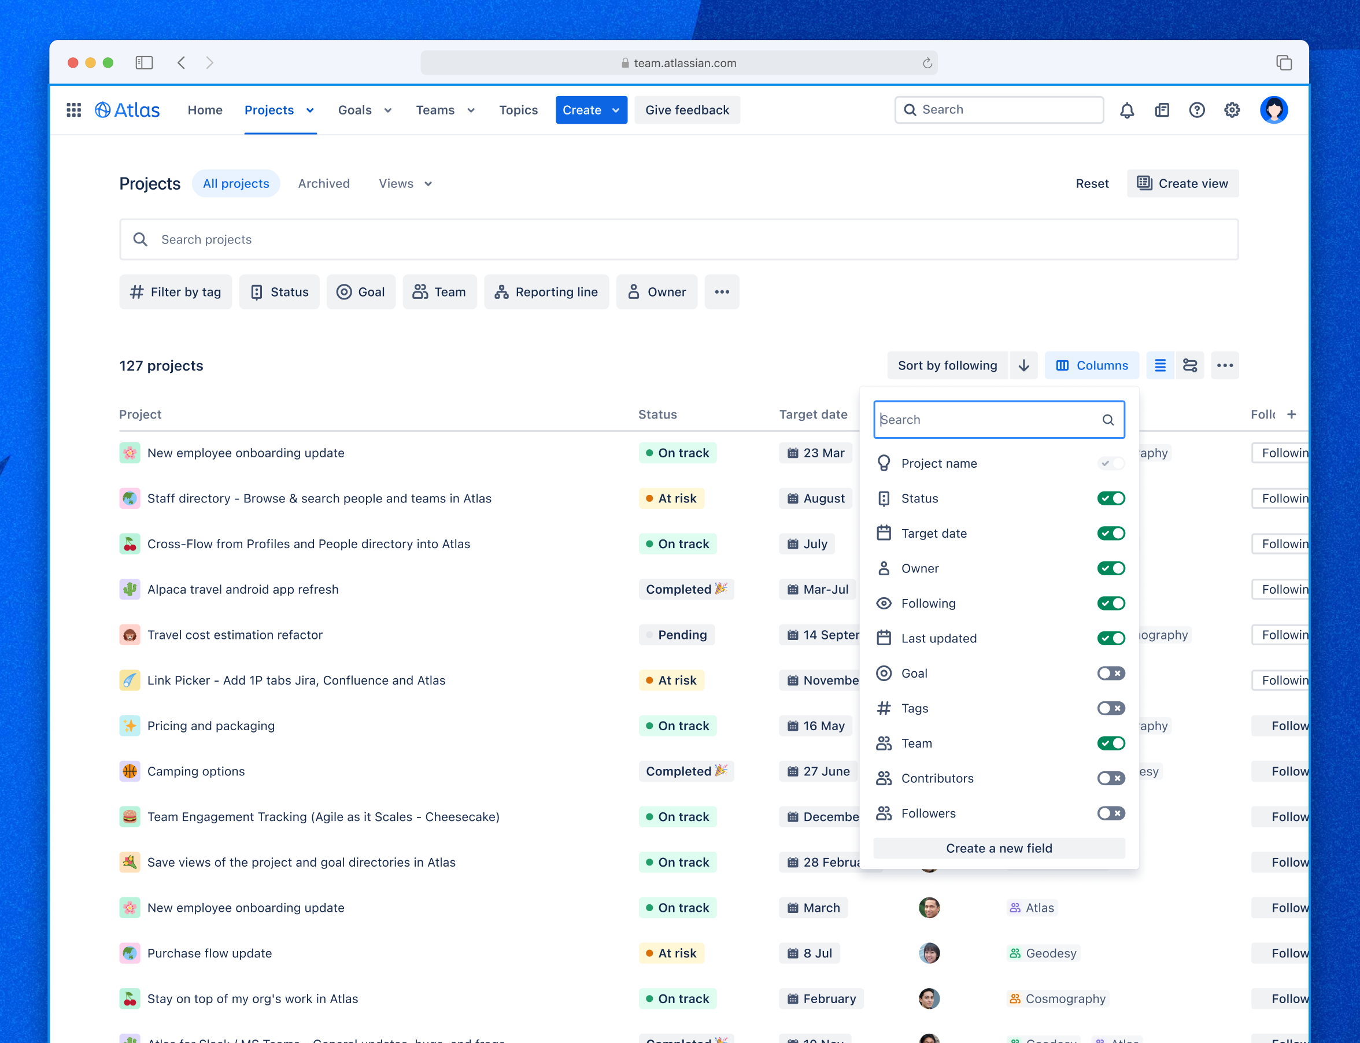Screen dimensions: 1360x1043
Task: Open the Sort by following dropdown
Action: click(947, 365)
